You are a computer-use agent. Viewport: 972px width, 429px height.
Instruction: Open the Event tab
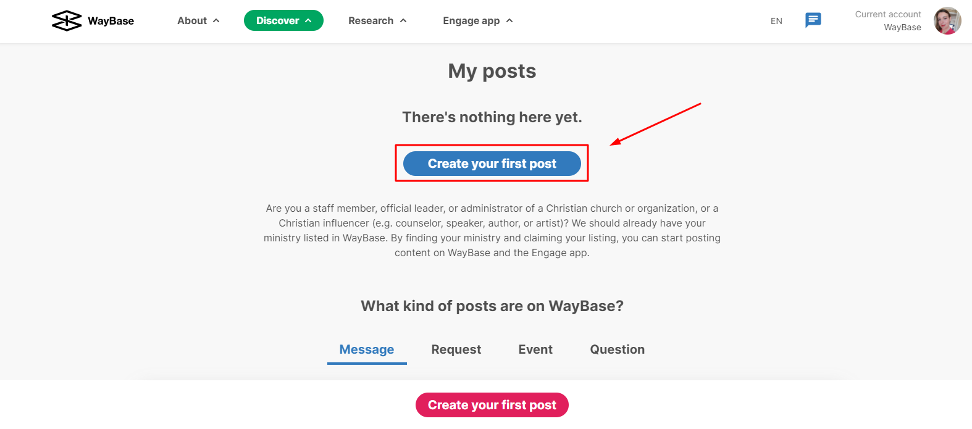pyautogui.click(x=535, y=349)
